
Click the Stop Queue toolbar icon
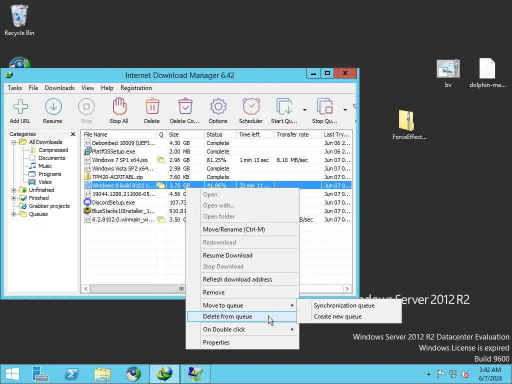tap(324, 111)
